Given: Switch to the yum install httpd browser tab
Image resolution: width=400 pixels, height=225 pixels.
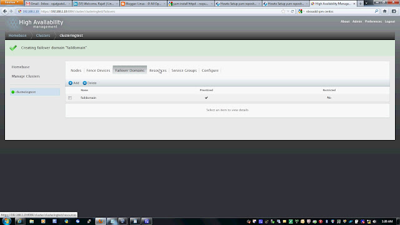Looking at the screenshot, I should [x=191, y=4].
